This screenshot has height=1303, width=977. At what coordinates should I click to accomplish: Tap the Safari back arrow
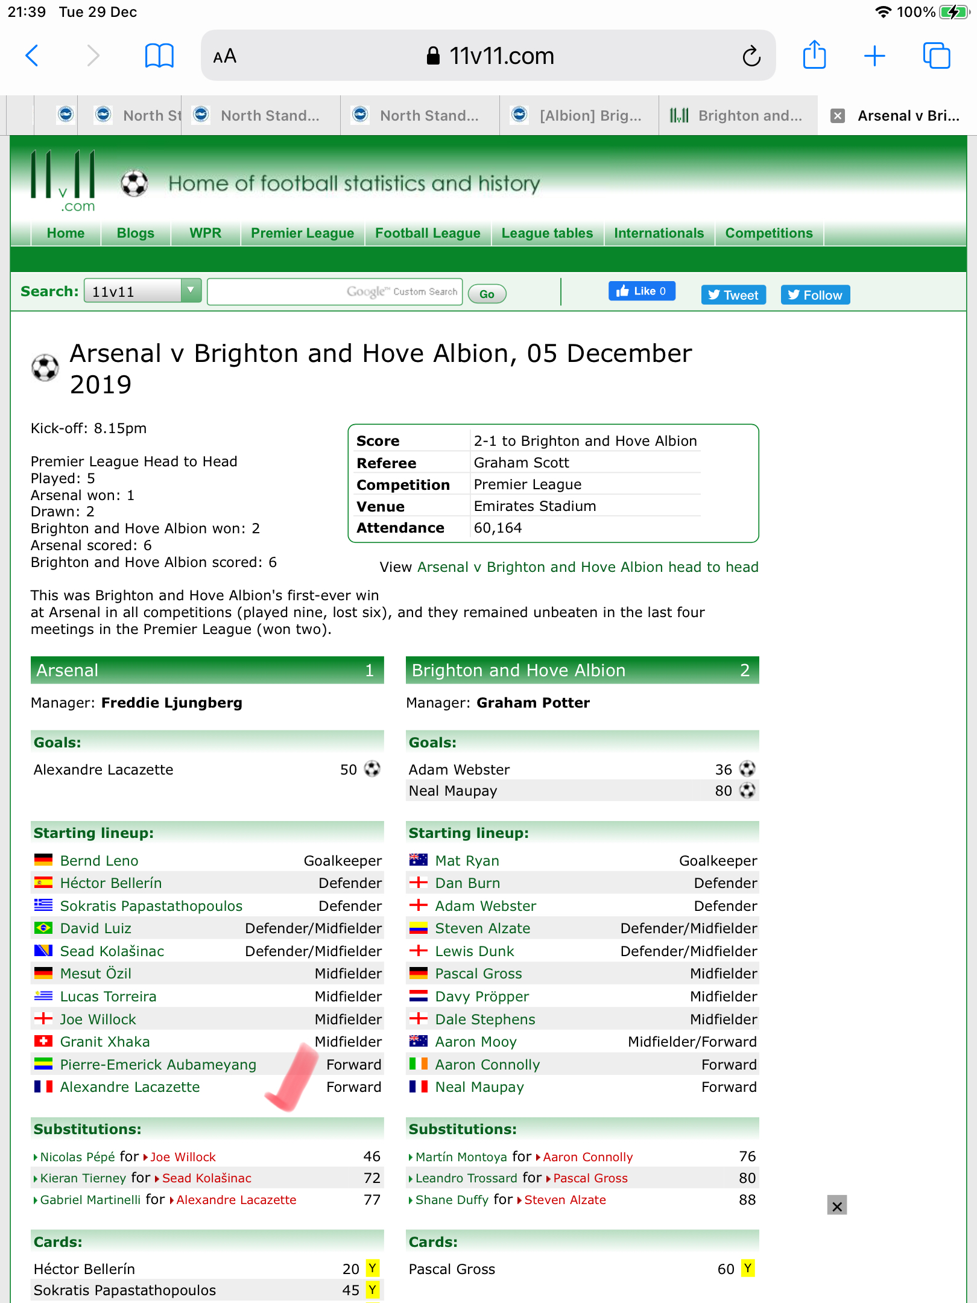tap(33, 55)
